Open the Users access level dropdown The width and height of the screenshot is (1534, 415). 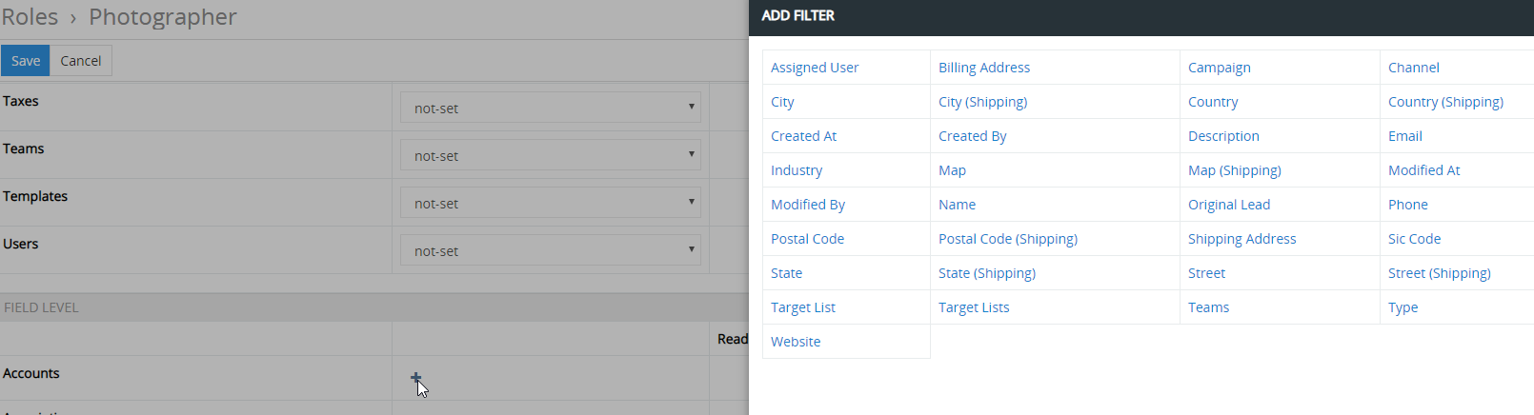point(551,250)
